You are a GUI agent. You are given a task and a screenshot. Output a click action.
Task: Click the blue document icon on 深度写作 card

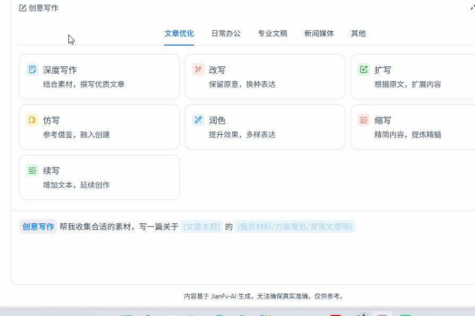pyautogui.click(x=32, y=69)
